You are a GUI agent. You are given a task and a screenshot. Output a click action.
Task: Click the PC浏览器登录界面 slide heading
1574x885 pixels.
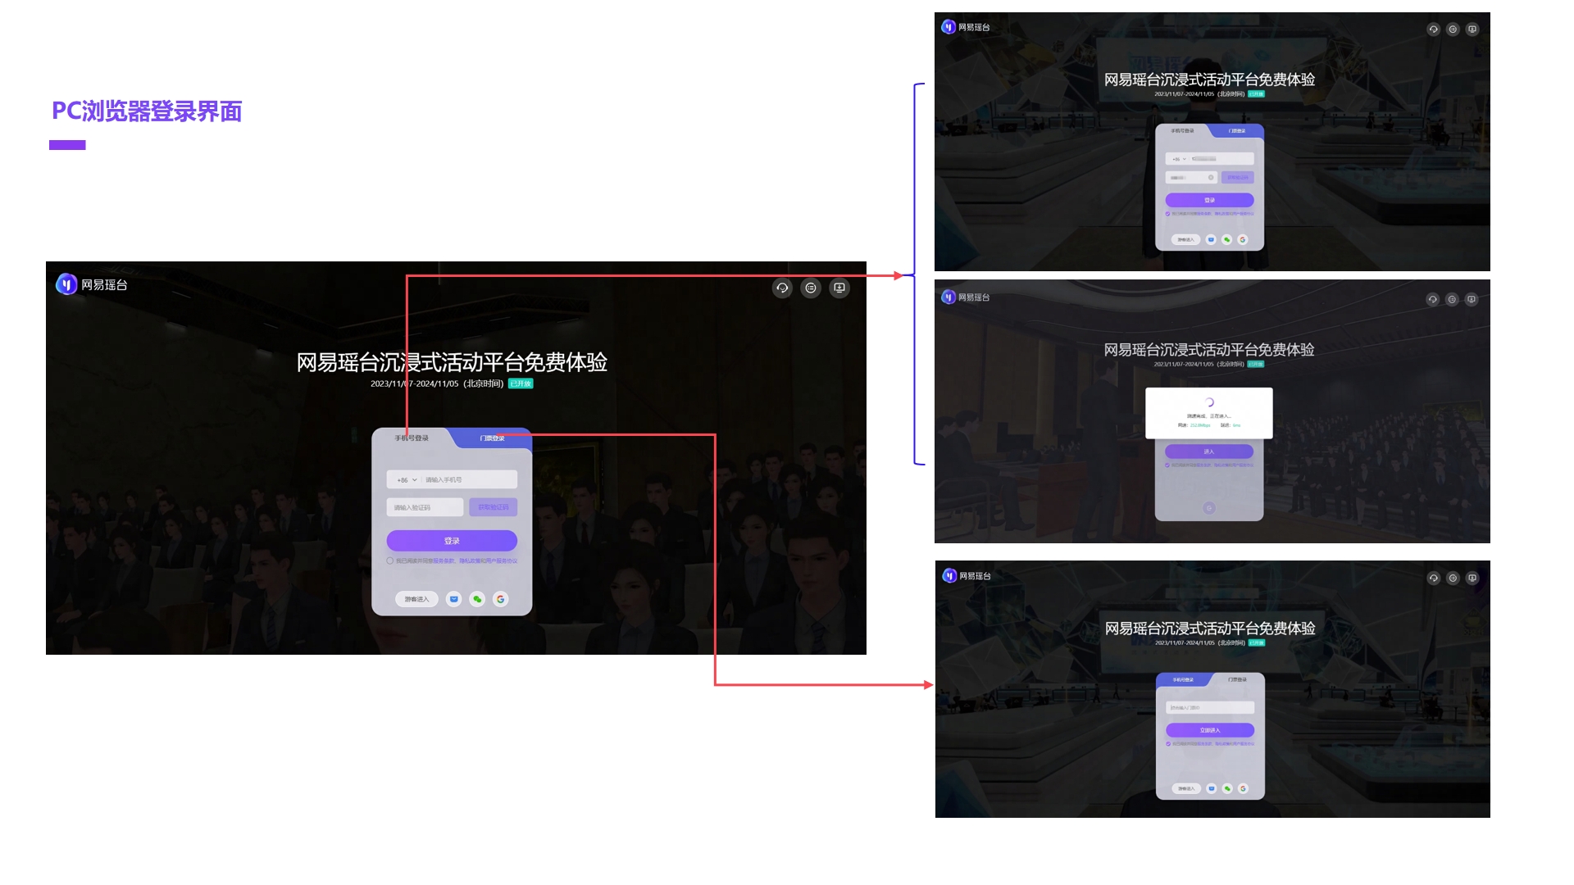147,111
